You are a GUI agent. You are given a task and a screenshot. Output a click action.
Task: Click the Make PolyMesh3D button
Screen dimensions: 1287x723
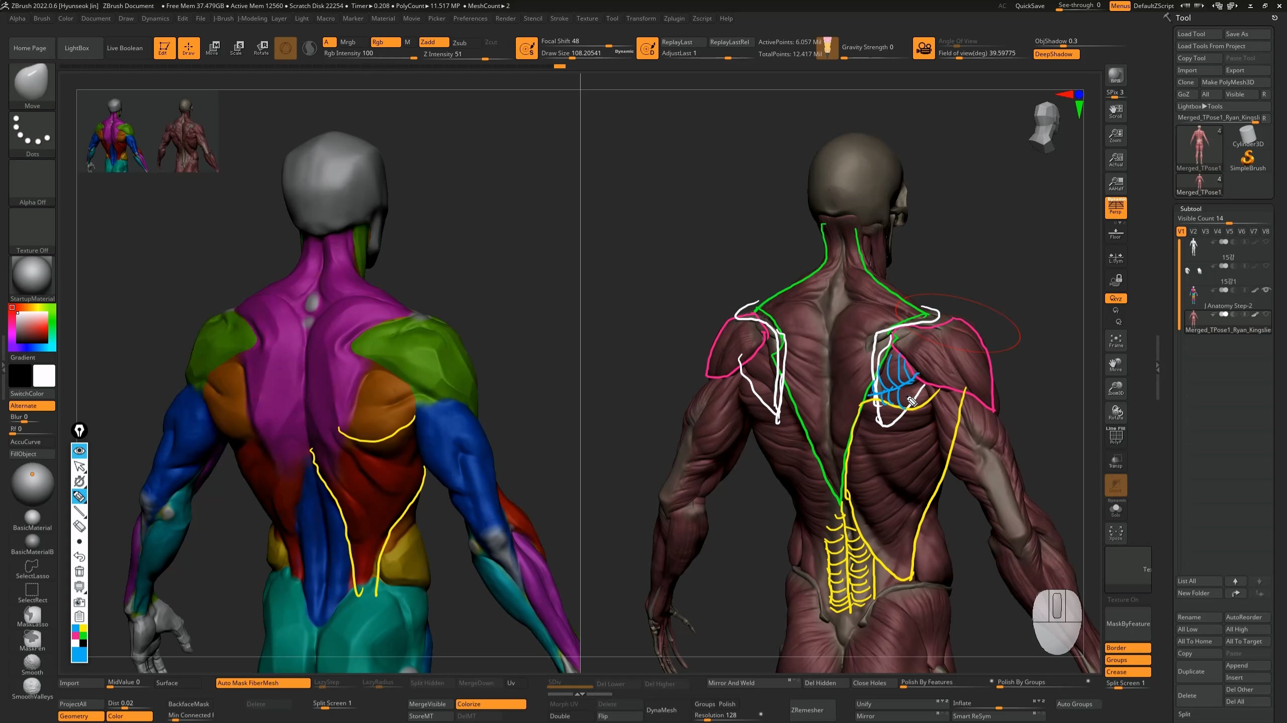[1228, 82]
